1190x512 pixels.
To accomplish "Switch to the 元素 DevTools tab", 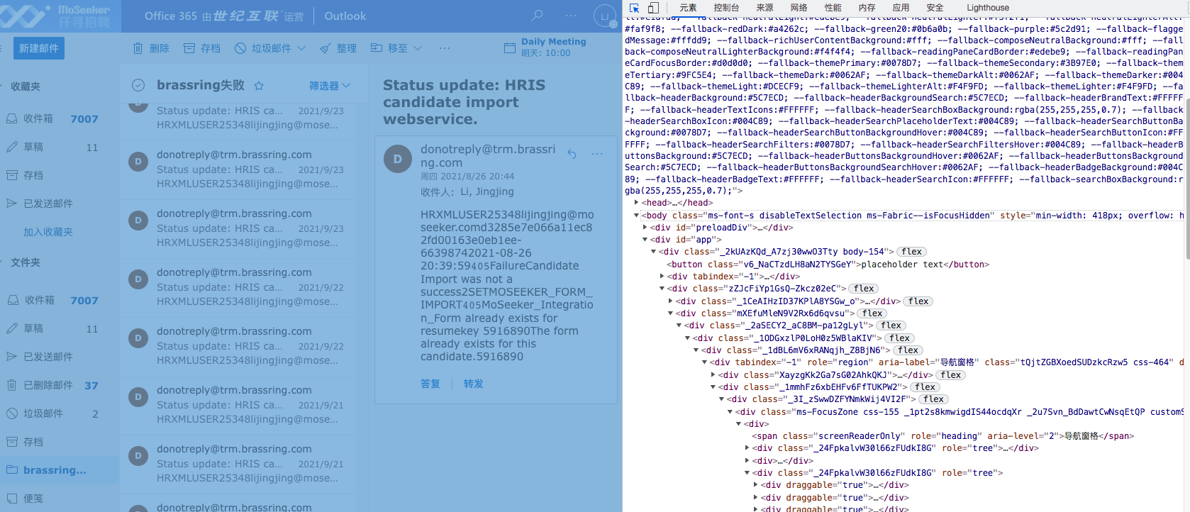I will pos(688,8).
